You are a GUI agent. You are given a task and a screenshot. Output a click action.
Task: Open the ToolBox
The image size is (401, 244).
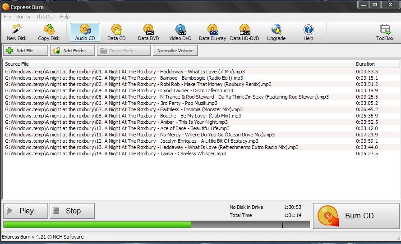385,33
